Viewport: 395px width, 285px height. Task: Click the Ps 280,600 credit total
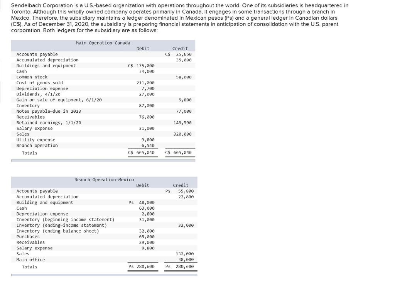pyautogui.click(x=180, y=266)
